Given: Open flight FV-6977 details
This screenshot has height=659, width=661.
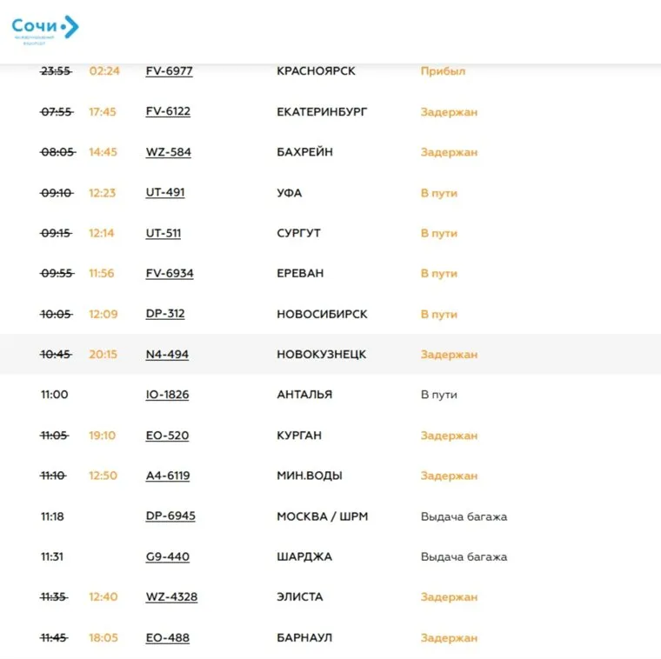Looking at the screenshot, I should [x=169, y=71].
